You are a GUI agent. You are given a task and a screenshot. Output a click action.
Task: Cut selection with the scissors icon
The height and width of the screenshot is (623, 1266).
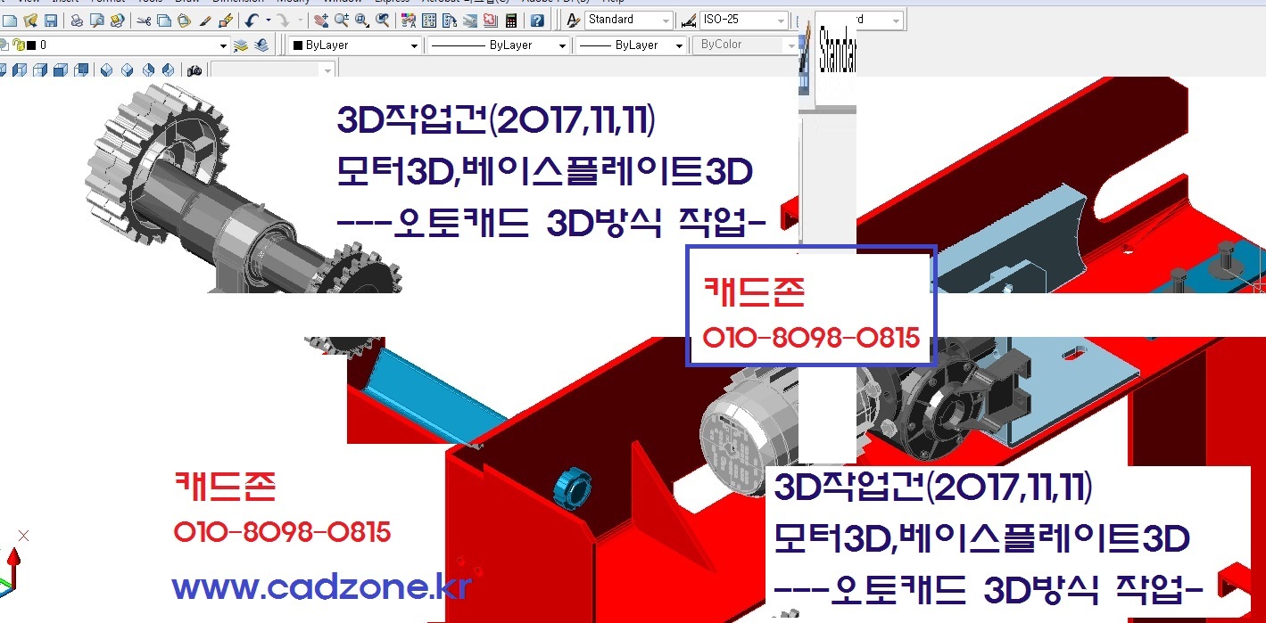click(x=144, y=20)
